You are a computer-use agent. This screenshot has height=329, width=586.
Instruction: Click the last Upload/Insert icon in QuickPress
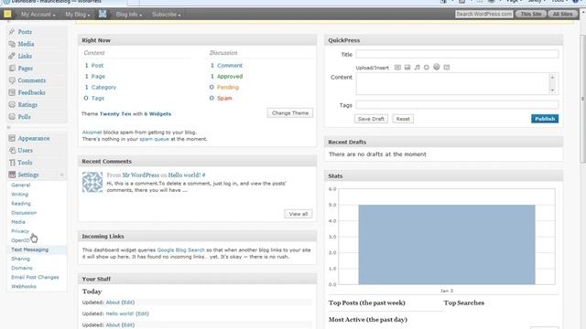point(447,68)
